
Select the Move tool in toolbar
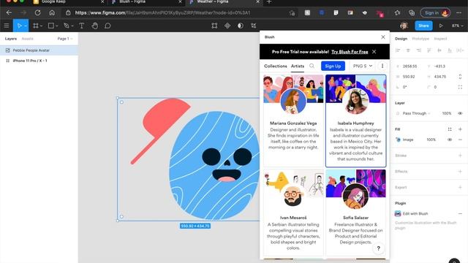coord(20,26)
